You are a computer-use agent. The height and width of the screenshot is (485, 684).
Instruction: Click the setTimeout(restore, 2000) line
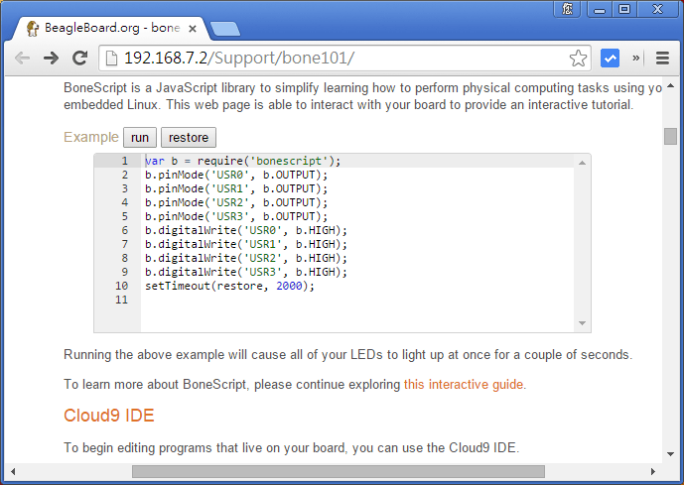click(229, 286)
